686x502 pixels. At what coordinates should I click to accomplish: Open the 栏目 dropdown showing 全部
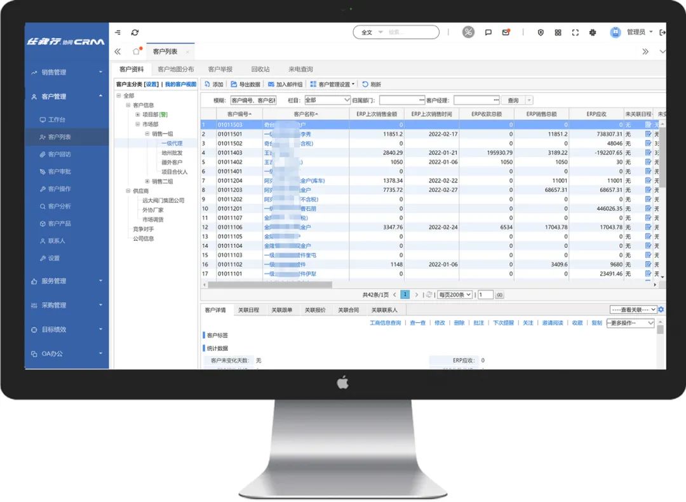(327, 100)
